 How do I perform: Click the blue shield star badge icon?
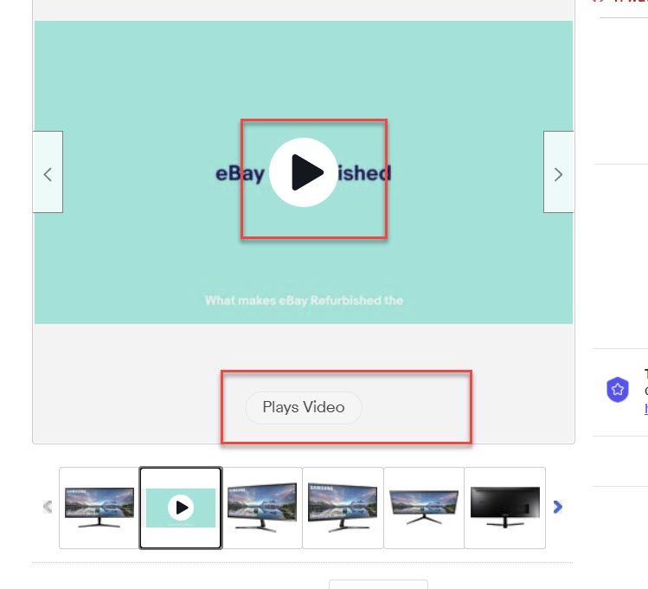[x=618, y=389]
